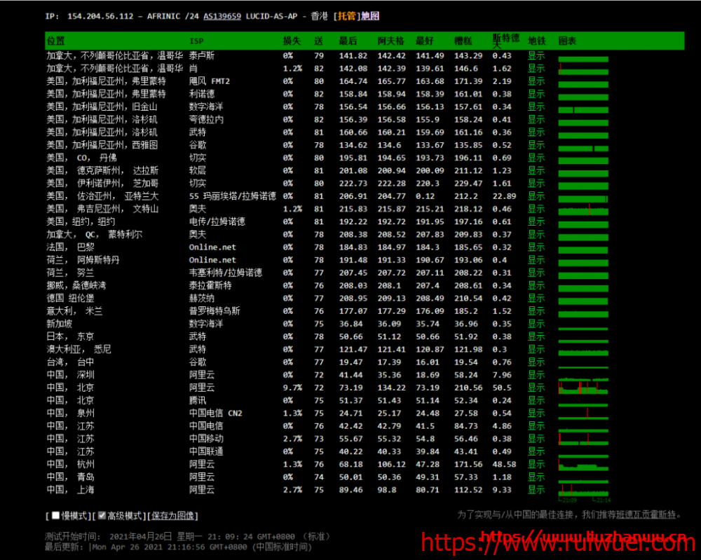Show MTR for 法国, 巴黎 row

tap(536, 247)
